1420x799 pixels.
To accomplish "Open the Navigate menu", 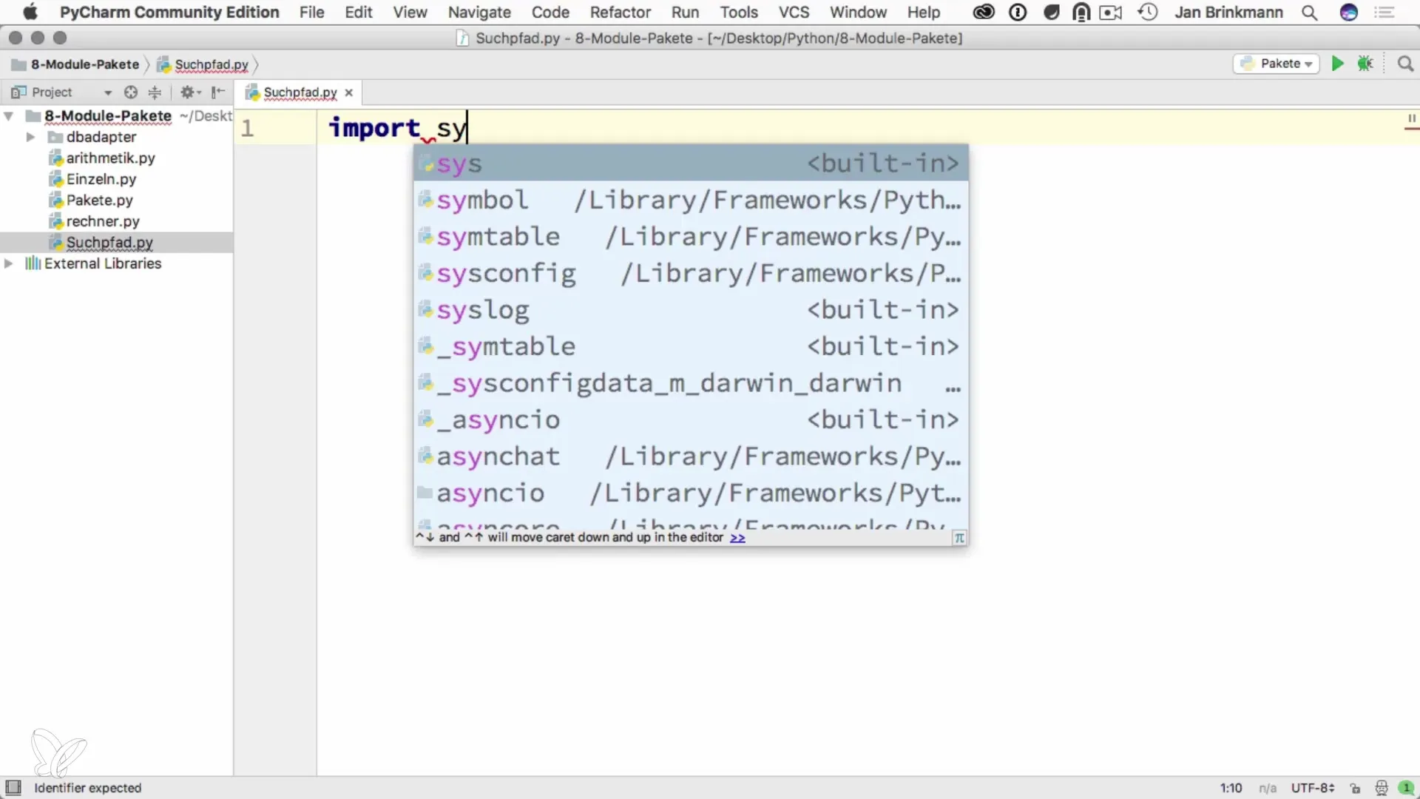I will pos(479,13).
